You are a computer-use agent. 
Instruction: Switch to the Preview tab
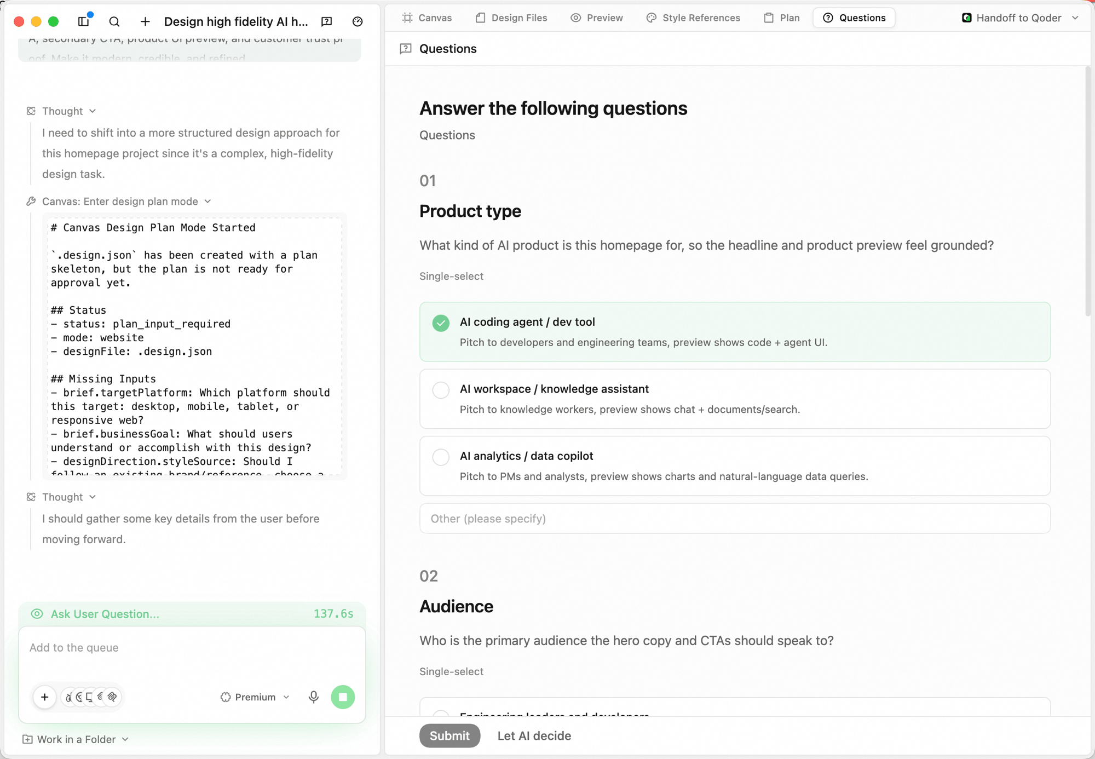[597, 18]
